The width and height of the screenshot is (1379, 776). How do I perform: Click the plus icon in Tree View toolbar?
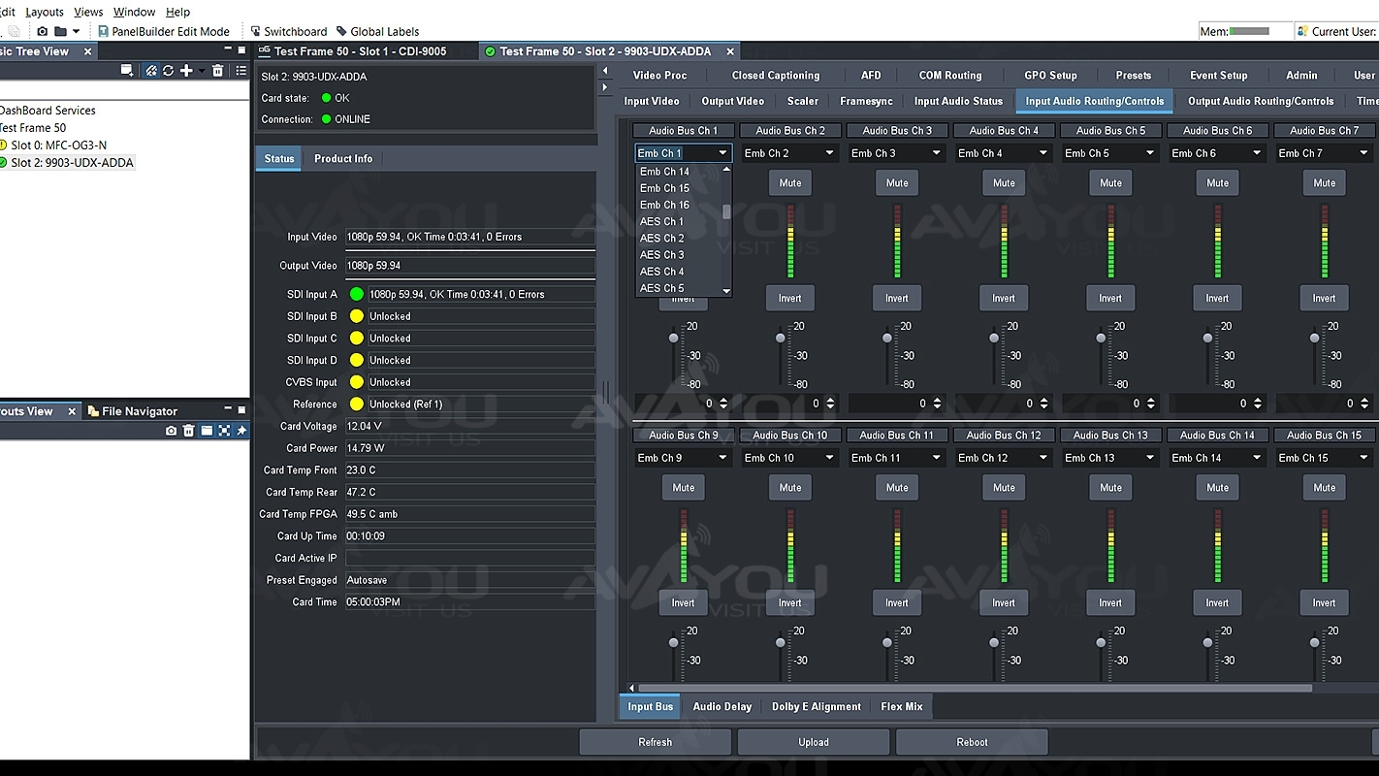(186, 71)
